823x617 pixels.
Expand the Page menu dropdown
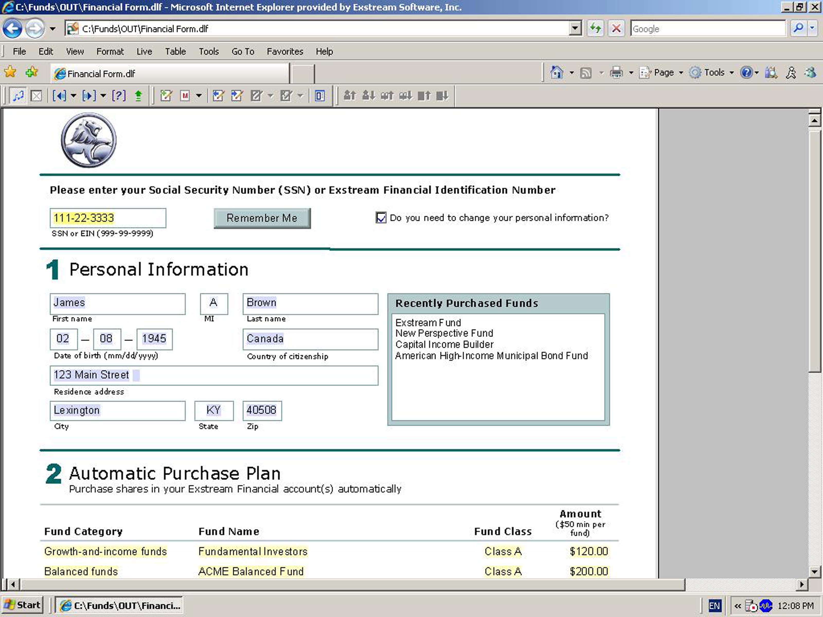[681, 73]
